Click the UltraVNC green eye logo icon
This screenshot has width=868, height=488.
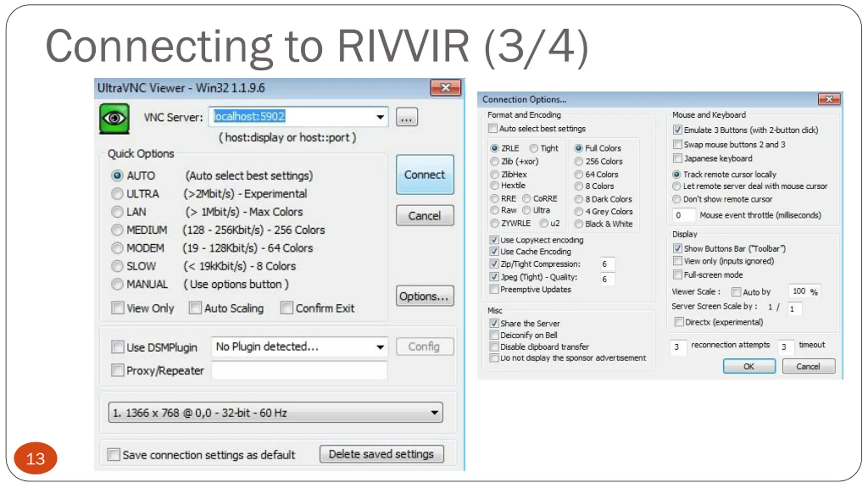[x=114, y=119]
